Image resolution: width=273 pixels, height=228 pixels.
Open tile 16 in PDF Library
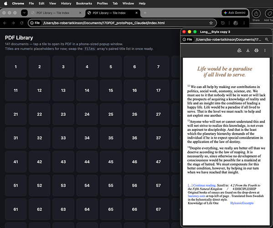click(134, 90)
